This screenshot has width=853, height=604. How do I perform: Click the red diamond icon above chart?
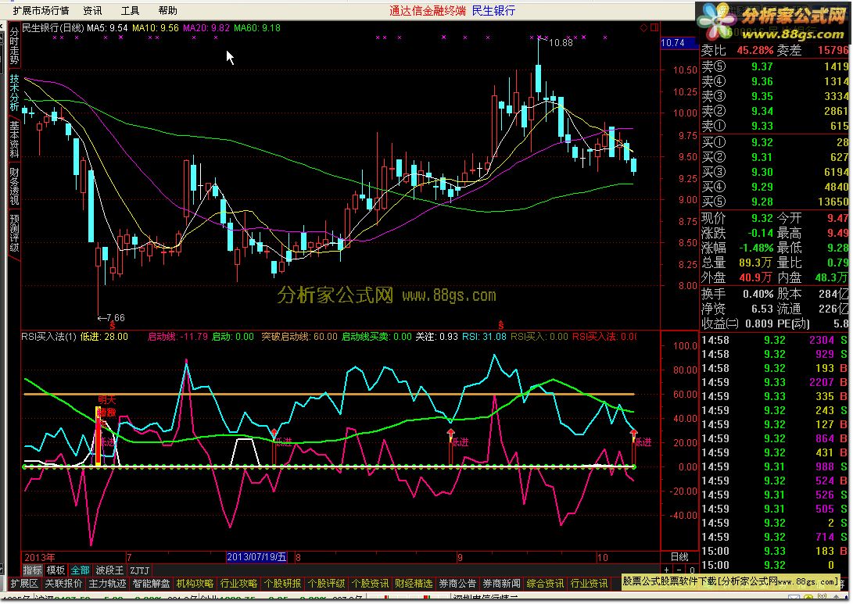pos(643,27)
